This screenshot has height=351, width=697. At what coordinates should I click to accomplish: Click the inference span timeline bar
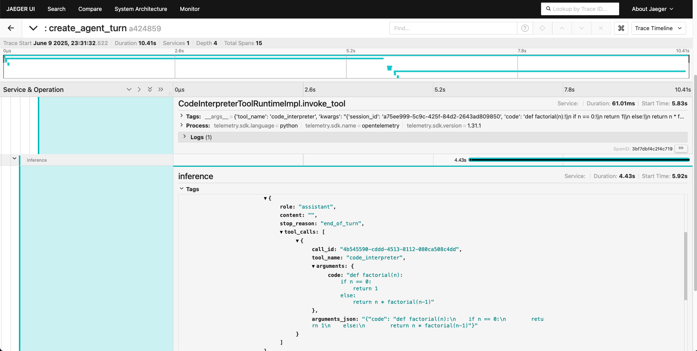tap(579, 160)
